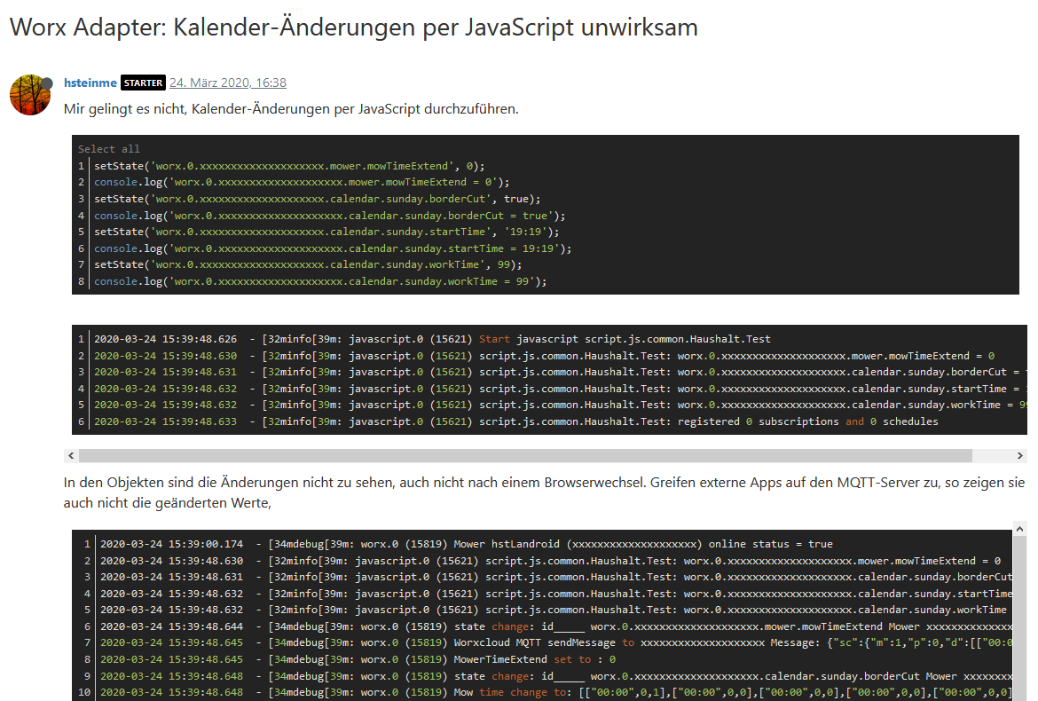
Task: Click the log line 'registered 0 subscriptions and 0 schedules'
Action: tap(516, 421)
